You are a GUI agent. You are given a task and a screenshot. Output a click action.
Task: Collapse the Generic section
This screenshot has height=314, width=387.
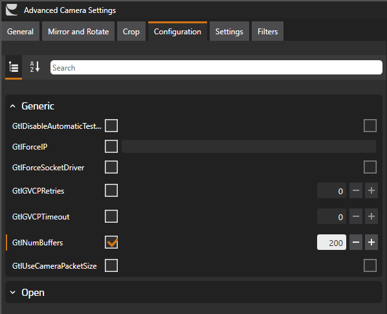tap(12, 106)
